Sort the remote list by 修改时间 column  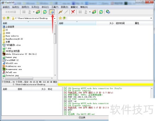[120, 23]
